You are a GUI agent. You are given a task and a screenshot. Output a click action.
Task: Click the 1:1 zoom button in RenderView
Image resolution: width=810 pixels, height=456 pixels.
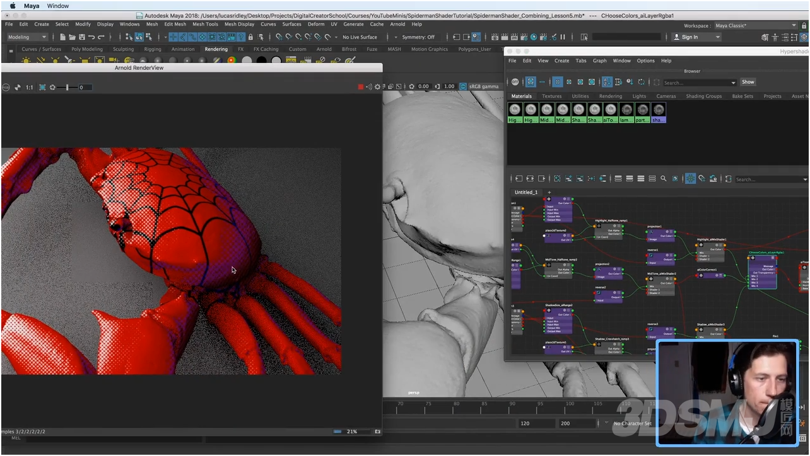coord(29,87)
